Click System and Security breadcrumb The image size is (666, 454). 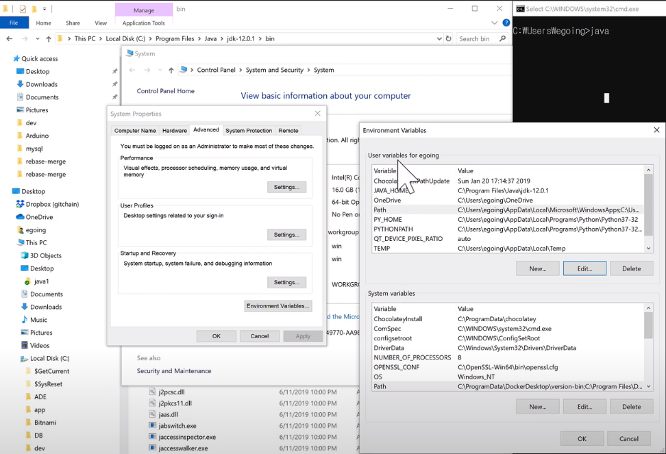point(274,70)
